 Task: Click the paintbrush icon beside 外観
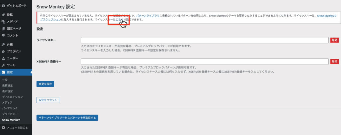point(3,45)
